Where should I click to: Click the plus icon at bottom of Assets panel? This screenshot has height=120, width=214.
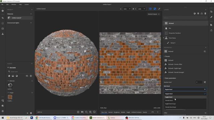tap(27, 113)
